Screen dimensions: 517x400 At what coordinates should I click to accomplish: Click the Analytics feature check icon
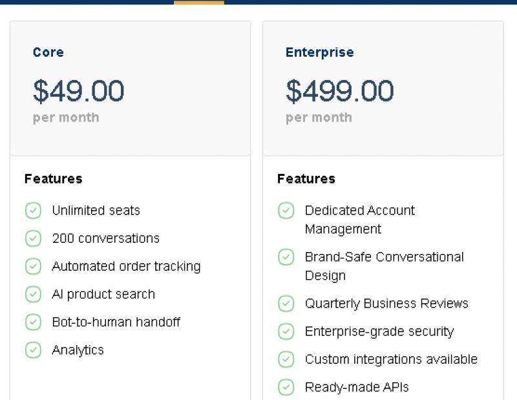click(x=33, y=350)
